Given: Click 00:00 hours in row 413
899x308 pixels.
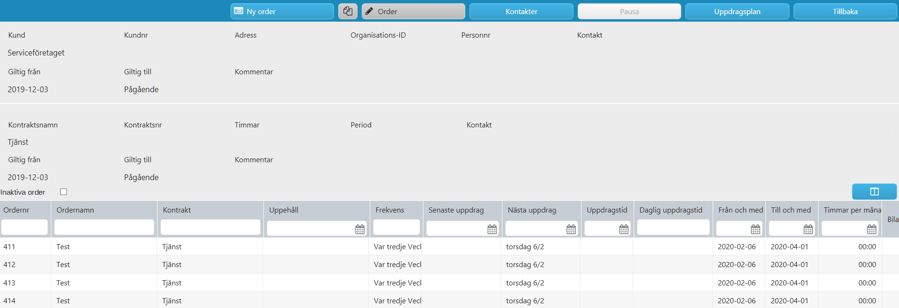Looking at the screenshot, I should pos(867,283).
